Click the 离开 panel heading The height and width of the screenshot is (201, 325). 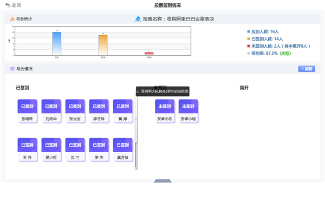coord(244,88)
